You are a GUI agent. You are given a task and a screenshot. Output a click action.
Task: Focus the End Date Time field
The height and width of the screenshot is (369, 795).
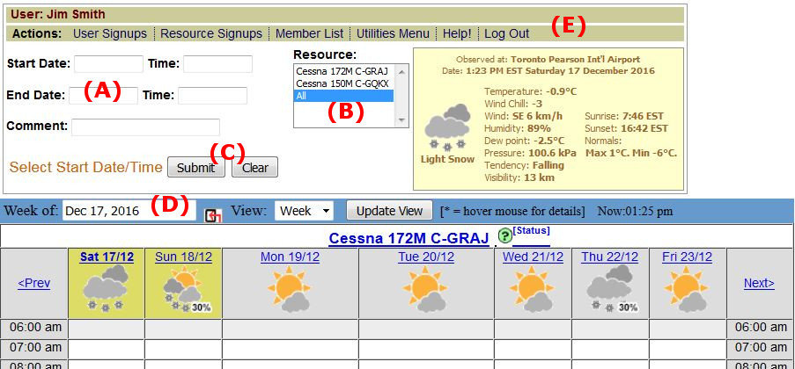coord(212,96)
